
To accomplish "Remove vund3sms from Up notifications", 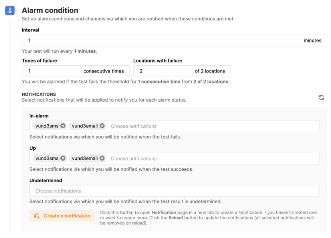I will [x=63, y=158].
